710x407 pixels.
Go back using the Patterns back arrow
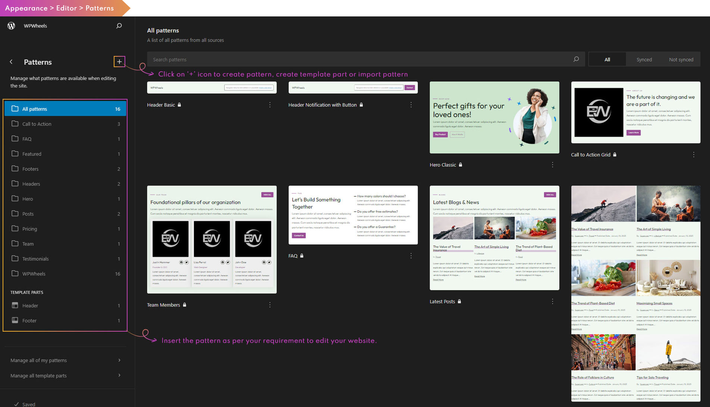coord(11,62)
